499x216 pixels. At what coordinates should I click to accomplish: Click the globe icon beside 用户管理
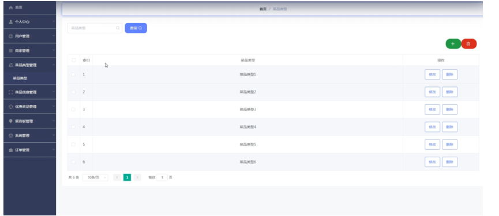click(x=11, y=36)
